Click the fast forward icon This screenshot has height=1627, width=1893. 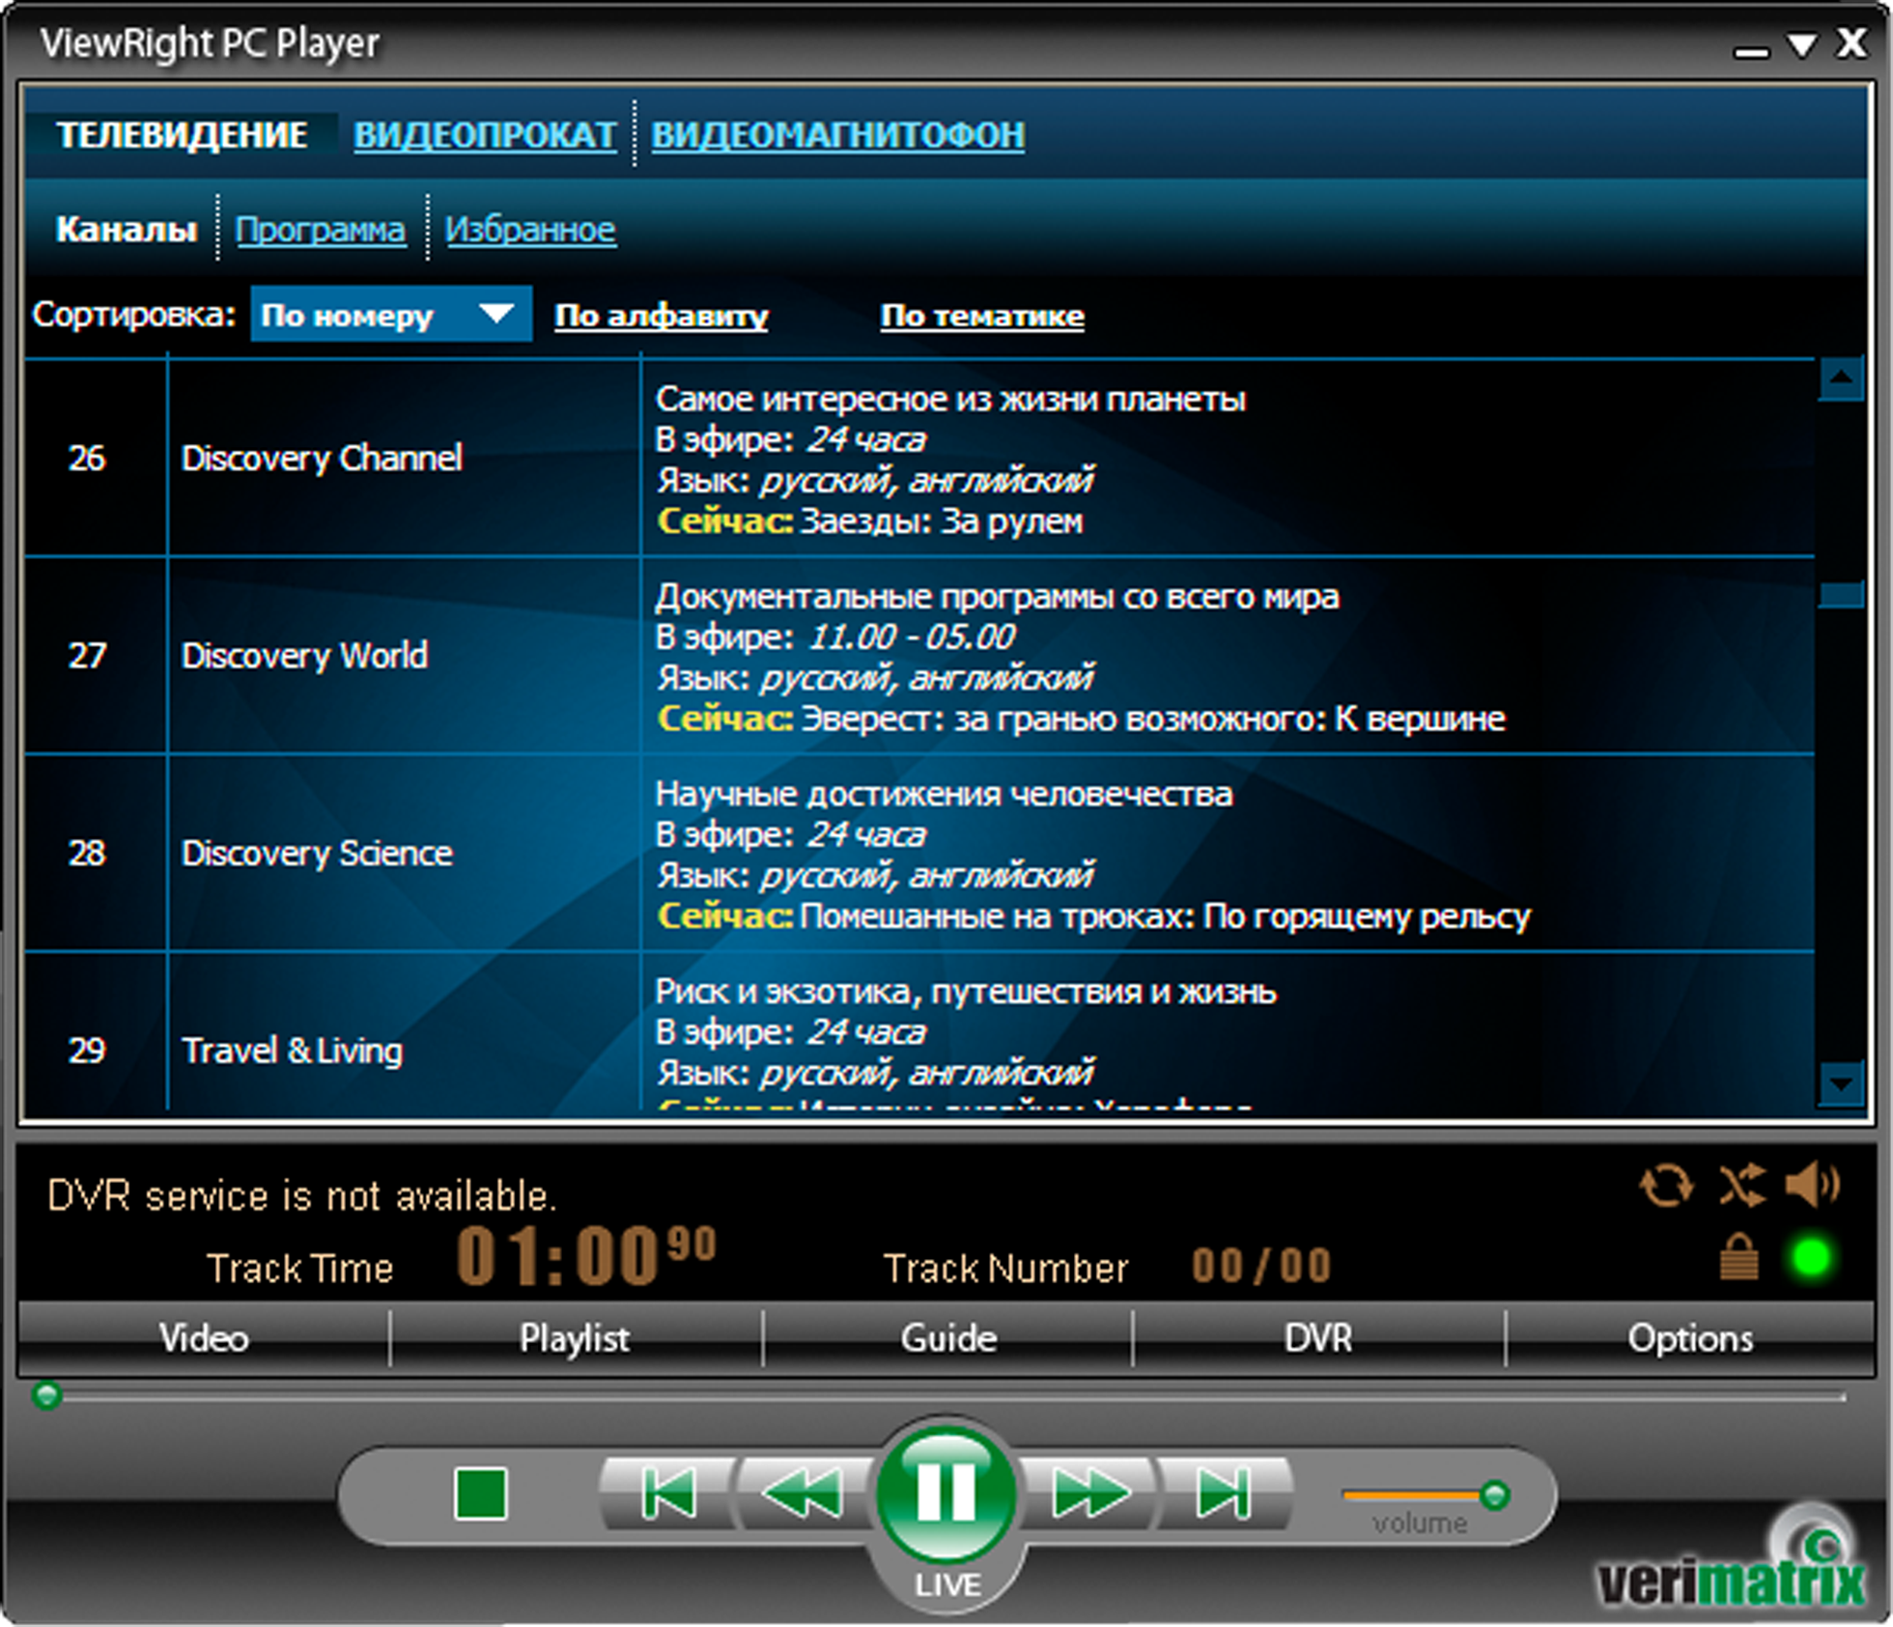pyautogui.click(x=1089, y=1494)
